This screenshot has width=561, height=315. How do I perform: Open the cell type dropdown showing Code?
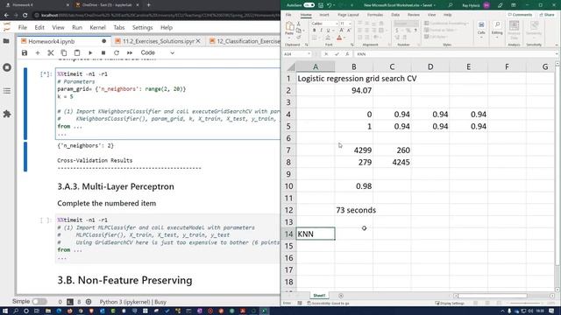(158, 52)
